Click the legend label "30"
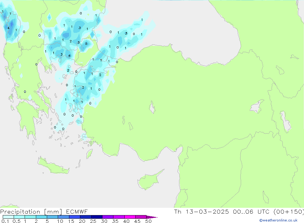The width and height of the screenshot is (304, 223). (104, 221)
